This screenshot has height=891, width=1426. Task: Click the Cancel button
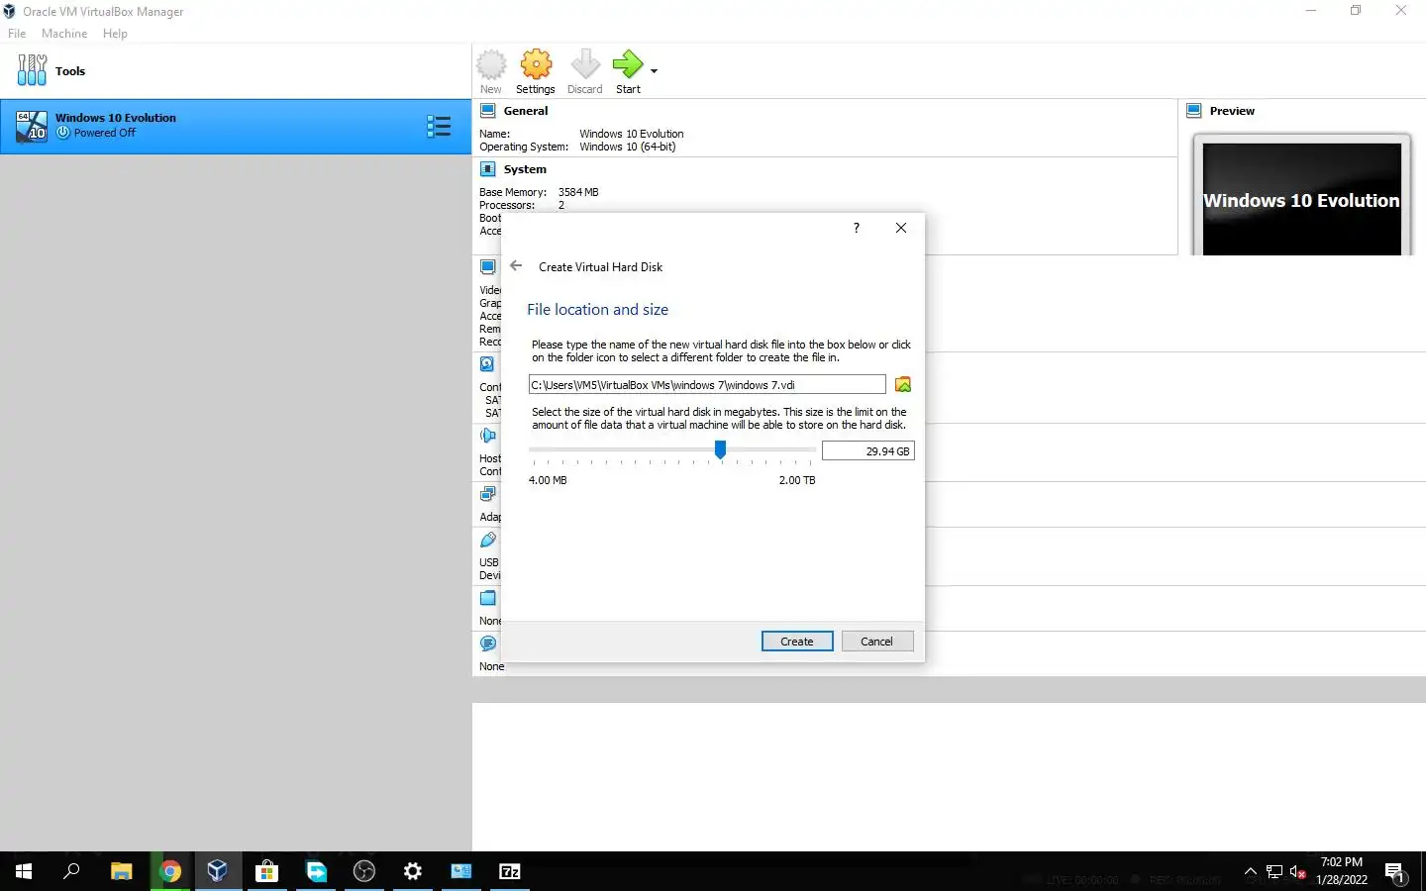click(876, 642)
